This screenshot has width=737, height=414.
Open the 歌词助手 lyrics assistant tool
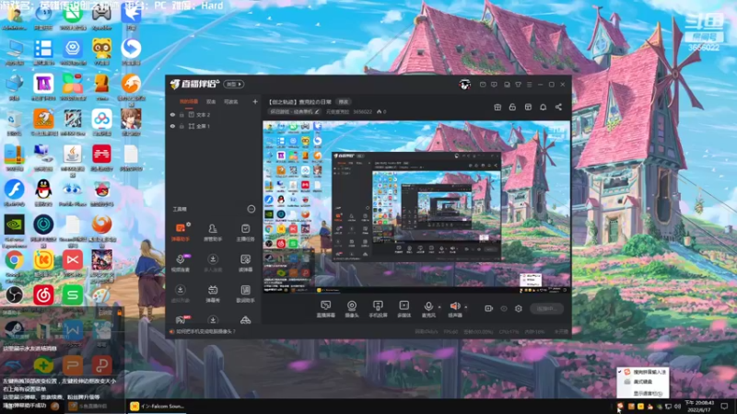pos(245,293)
